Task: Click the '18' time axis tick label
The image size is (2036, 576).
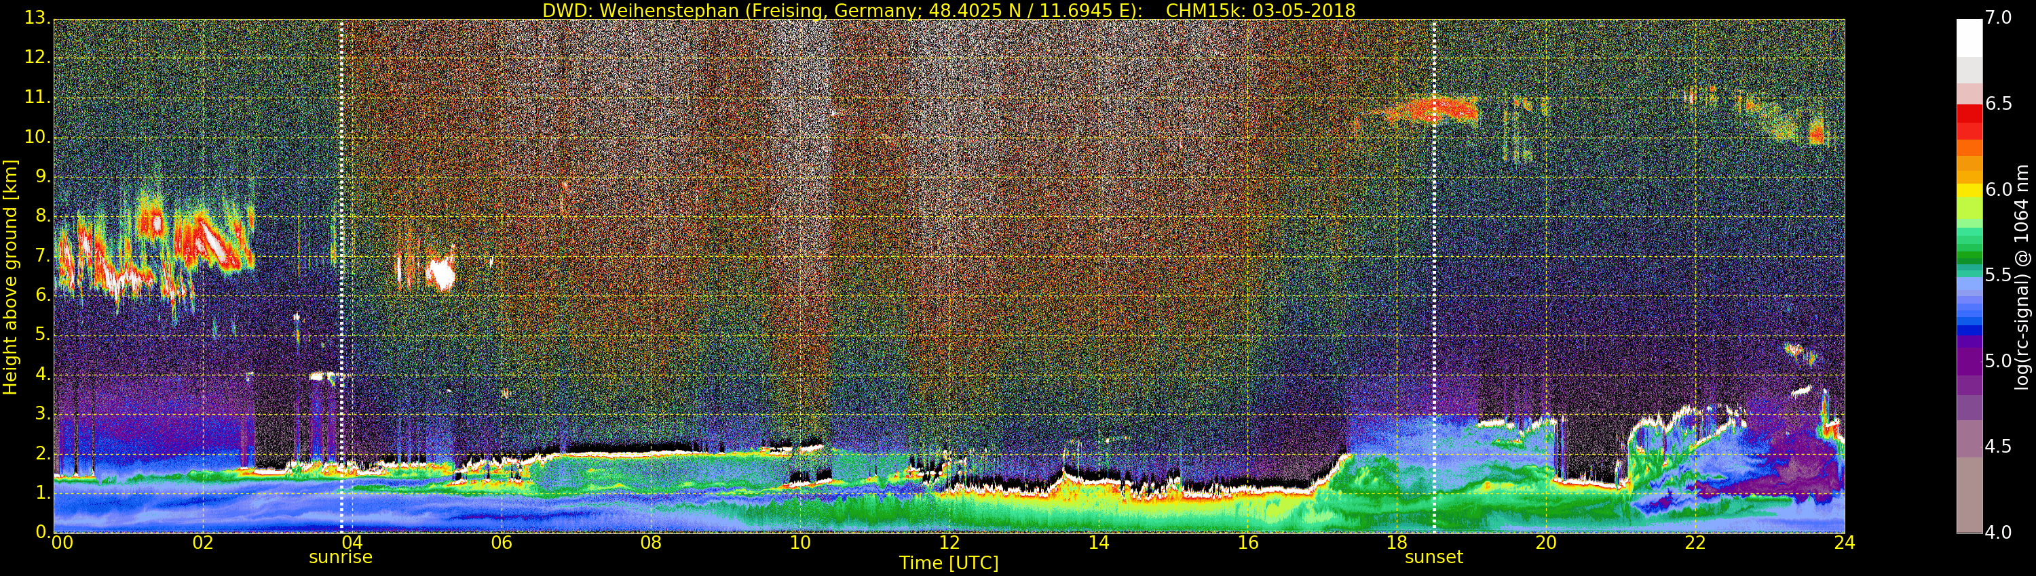Action: [1397, 543]
